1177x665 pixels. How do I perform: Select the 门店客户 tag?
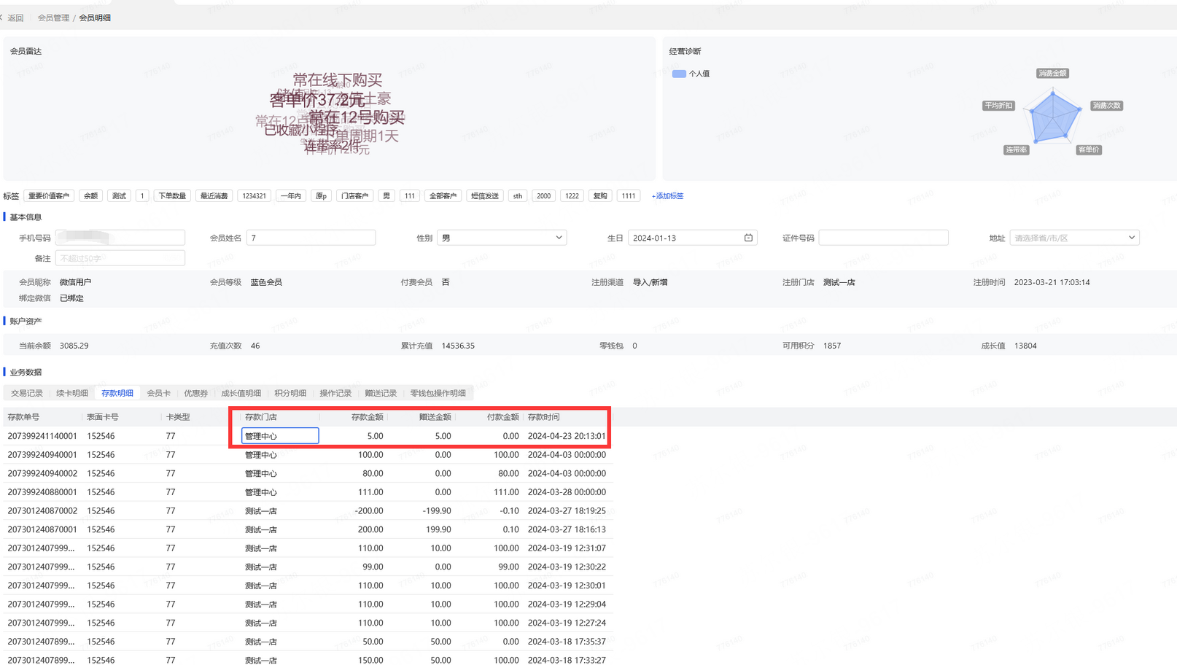pyautogui.click(x=355, y=196)
